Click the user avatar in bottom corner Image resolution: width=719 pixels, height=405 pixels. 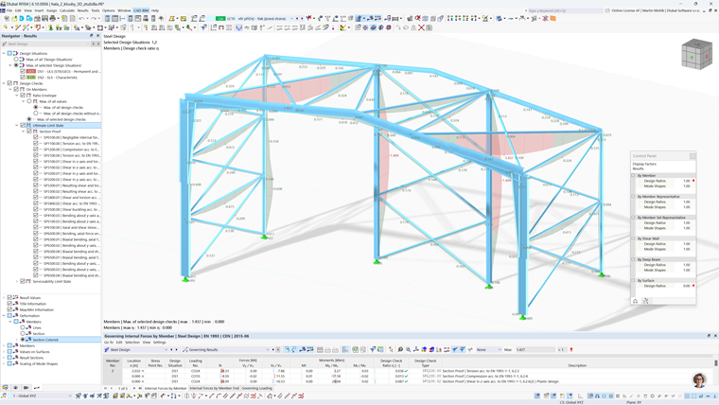(699, 379)
